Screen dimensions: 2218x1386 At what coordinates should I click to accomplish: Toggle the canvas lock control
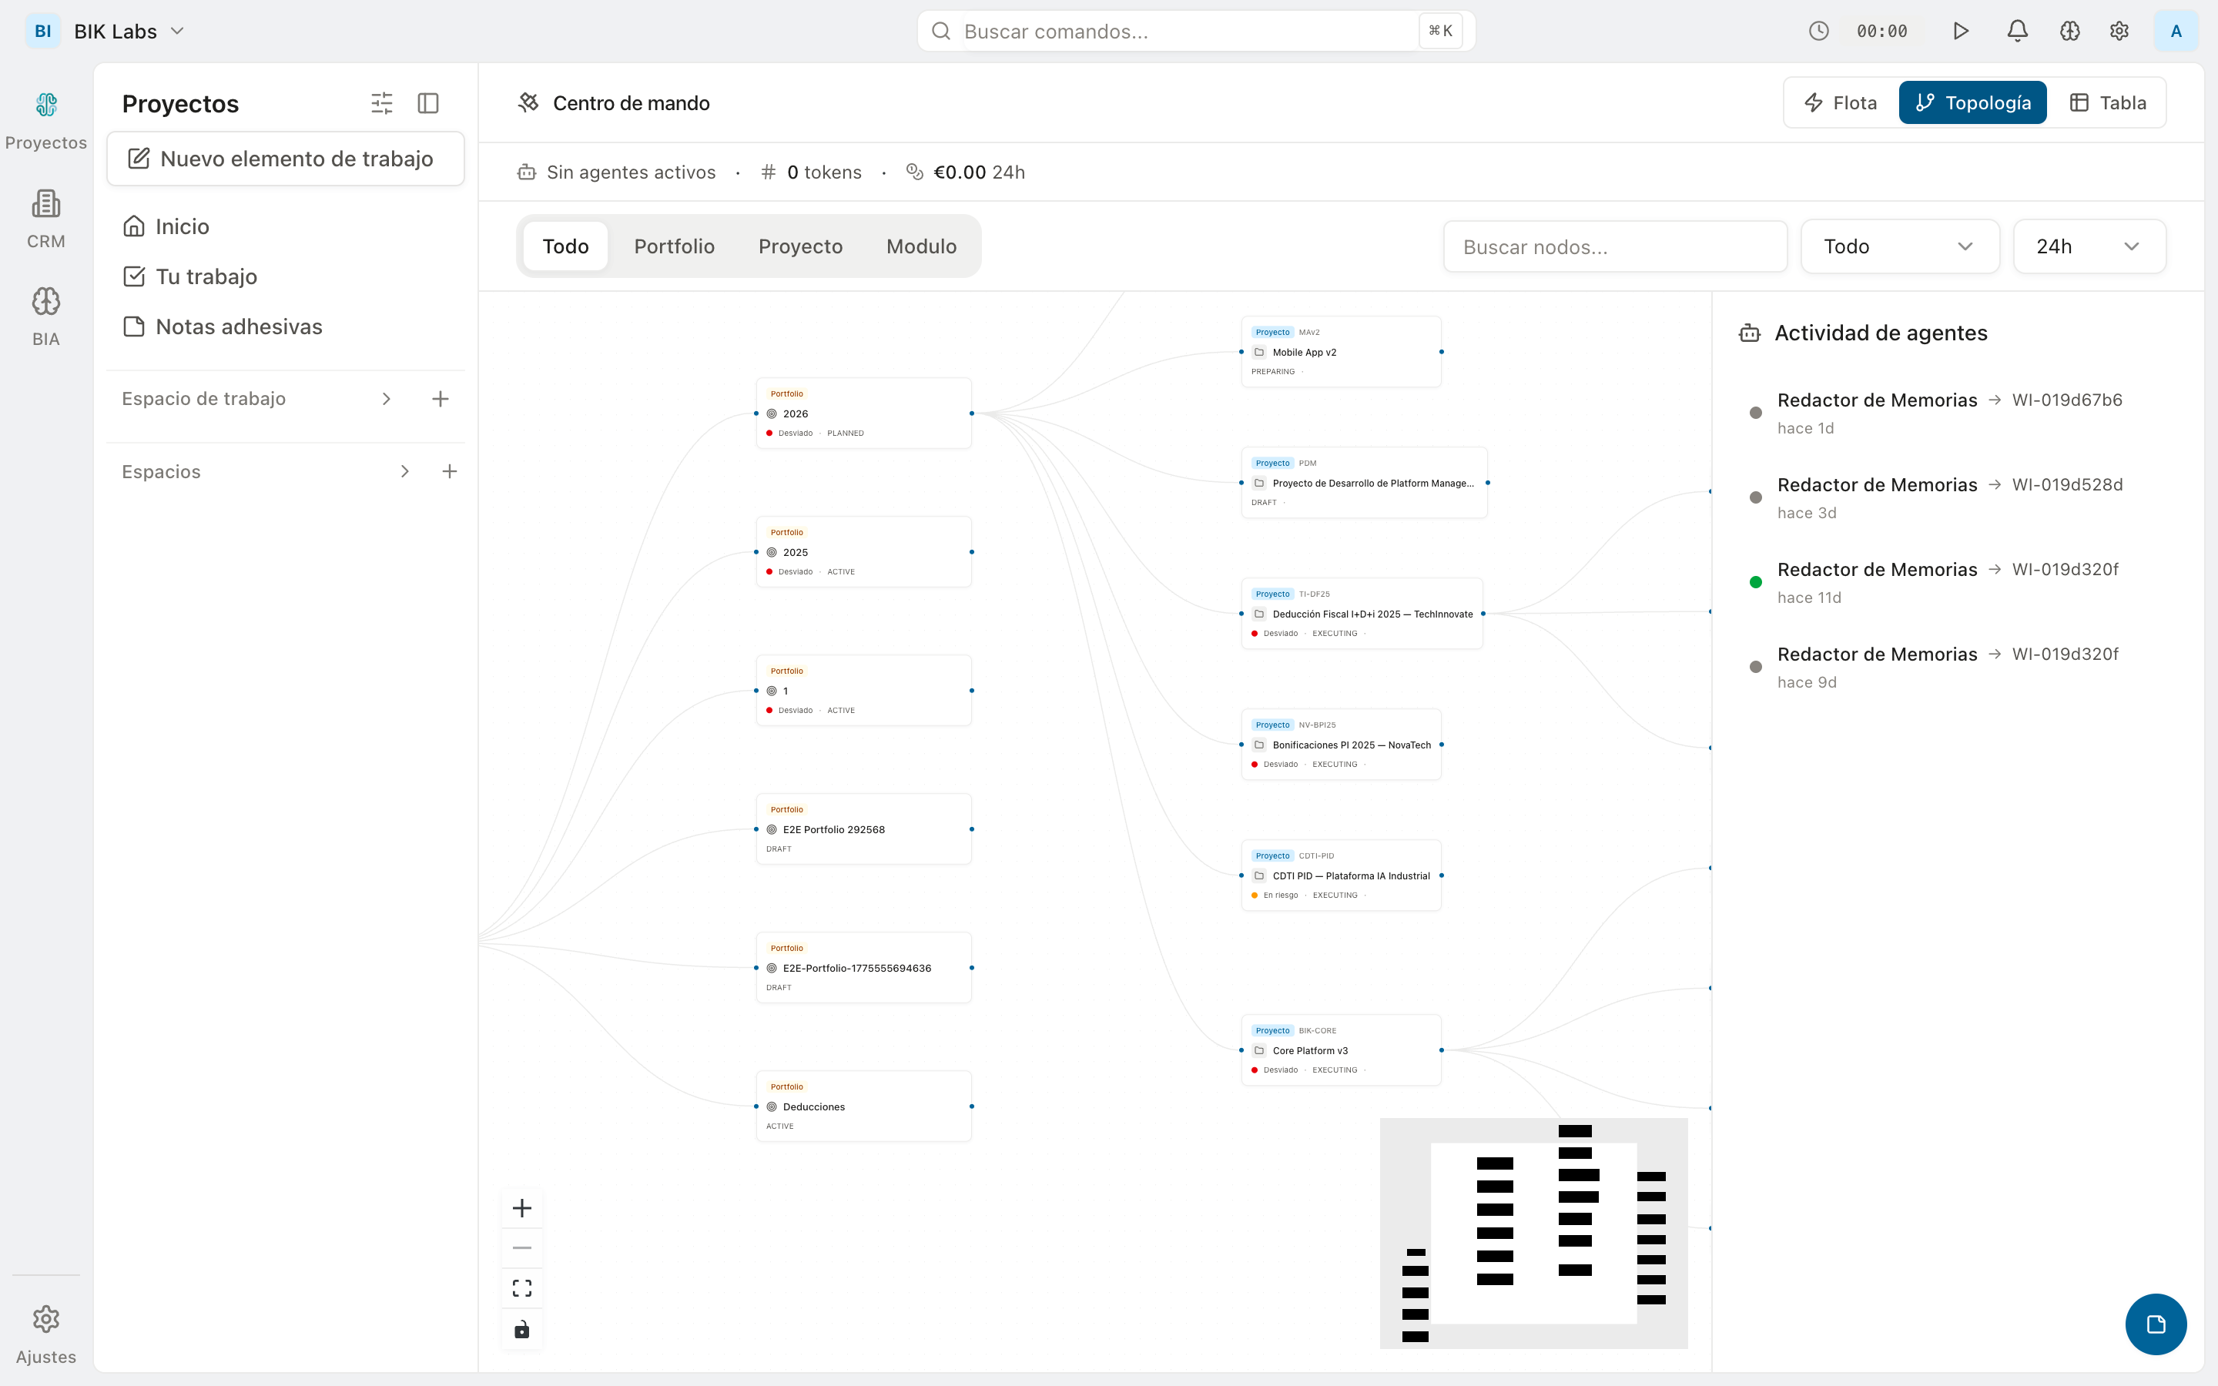tap(521, 1328)
